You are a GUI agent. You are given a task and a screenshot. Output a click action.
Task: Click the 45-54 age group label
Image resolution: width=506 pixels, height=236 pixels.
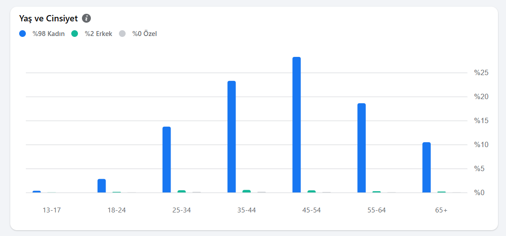[311, 210]
